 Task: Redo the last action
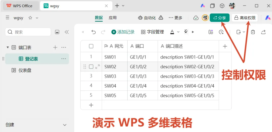103,32
